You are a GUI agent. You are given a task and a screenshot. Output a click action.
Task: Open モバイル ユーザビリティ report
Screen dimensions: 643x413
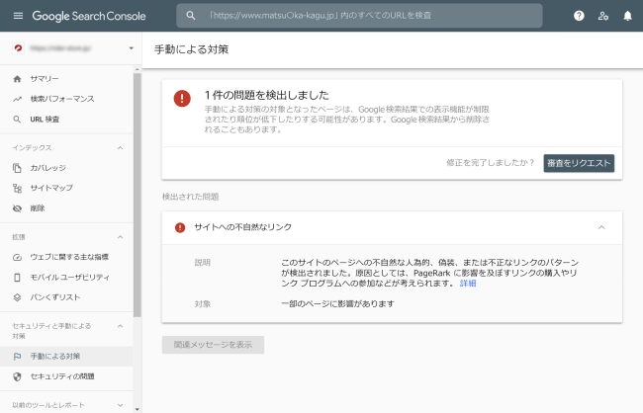click(x=69, y=278)
